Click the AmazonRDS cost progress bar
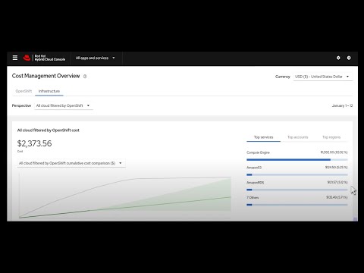Screen dimensions: 364x273 tap(297, 190)
